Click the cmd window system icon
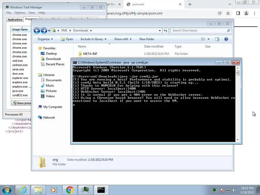Viewport: 260px width, 195px height. [75, 62]
